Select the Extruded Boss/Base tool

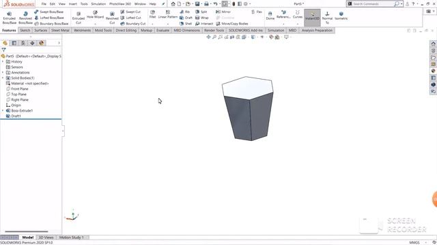coord(9,18)
